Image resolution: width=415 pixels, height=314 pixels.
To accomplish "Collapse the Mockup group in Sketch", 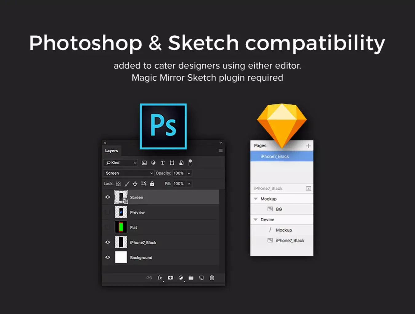I will pyautogui.click(x=256, y=199).
